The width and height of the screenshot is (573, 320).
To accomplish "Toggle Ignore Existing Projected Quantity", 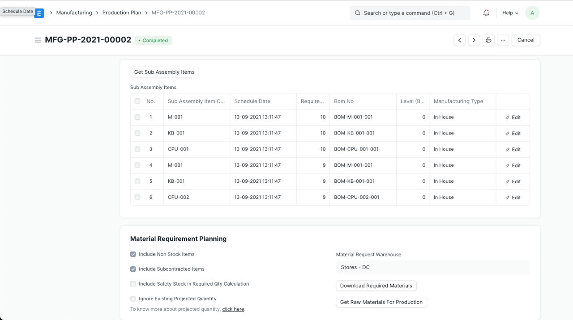I will tap(133, 299).
